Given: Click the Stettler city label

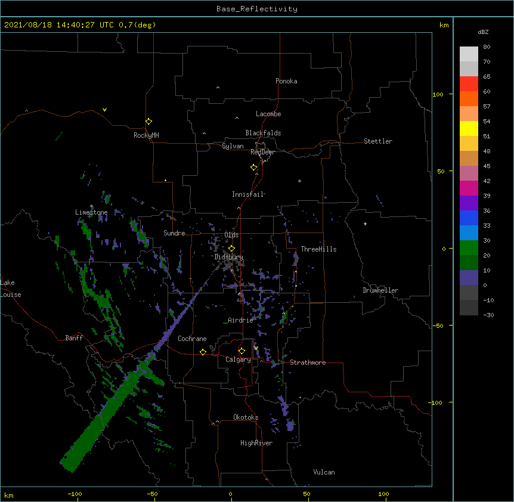Looking at the screenshot, I should [x=378, y=141].
